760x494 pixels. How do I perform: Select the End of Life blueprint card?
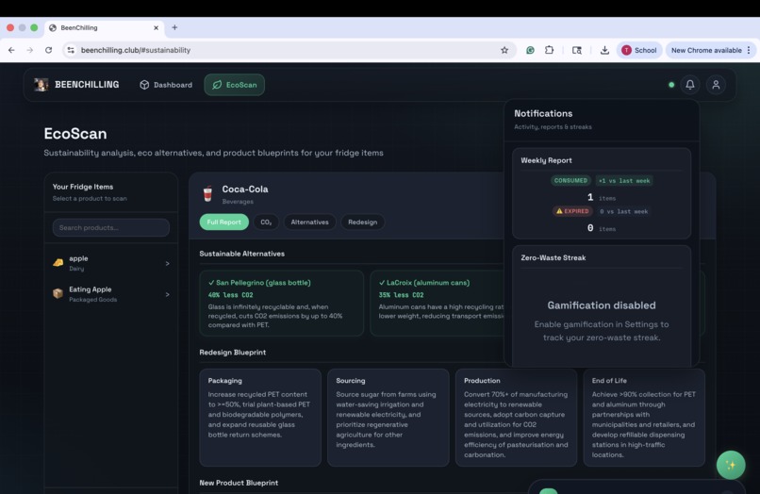pyautogui.click(x=644, y=418)
